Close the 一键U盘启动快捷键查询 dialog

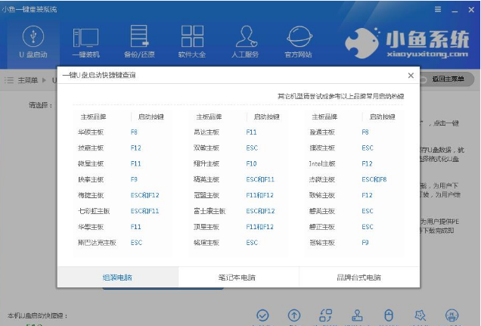coord(411,76)
